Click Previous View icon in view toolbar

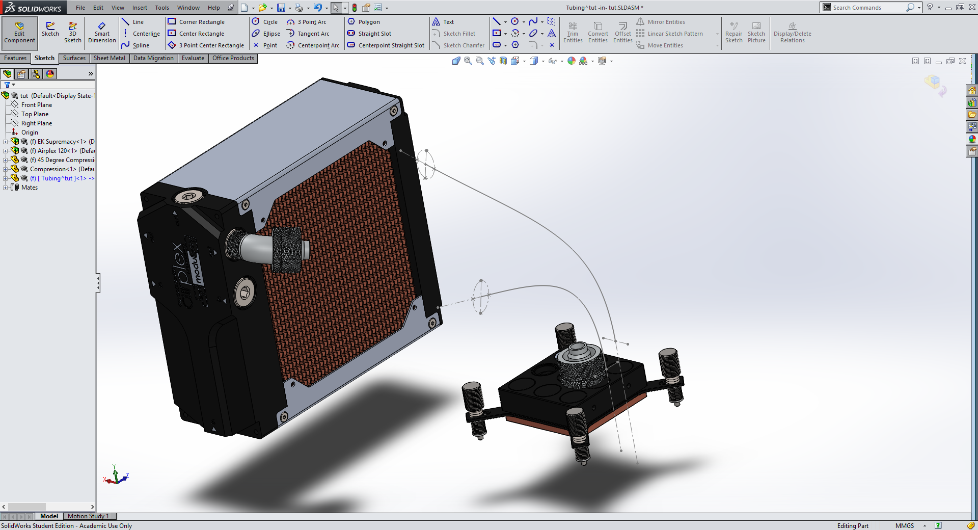click(492, 61)
